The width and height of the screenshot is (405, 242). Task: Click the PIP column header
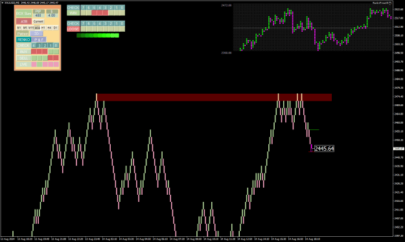(x=39, y=12)
